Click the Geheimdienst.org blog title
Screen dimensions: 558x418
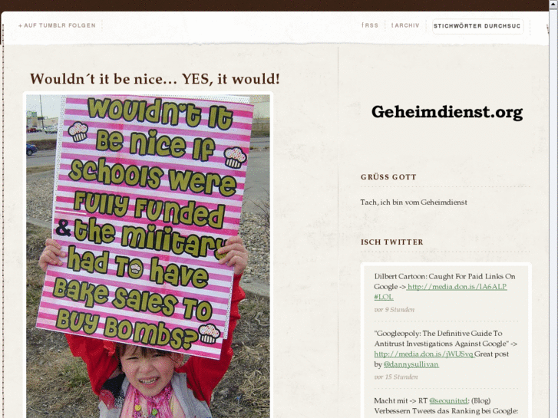(x=447, y=112)
